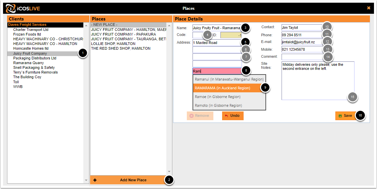This screenshot has height=189, width=377.
Task: Choose Ramoe (in Gisborne Region) suggestion
Action: (x=229, y=97)
